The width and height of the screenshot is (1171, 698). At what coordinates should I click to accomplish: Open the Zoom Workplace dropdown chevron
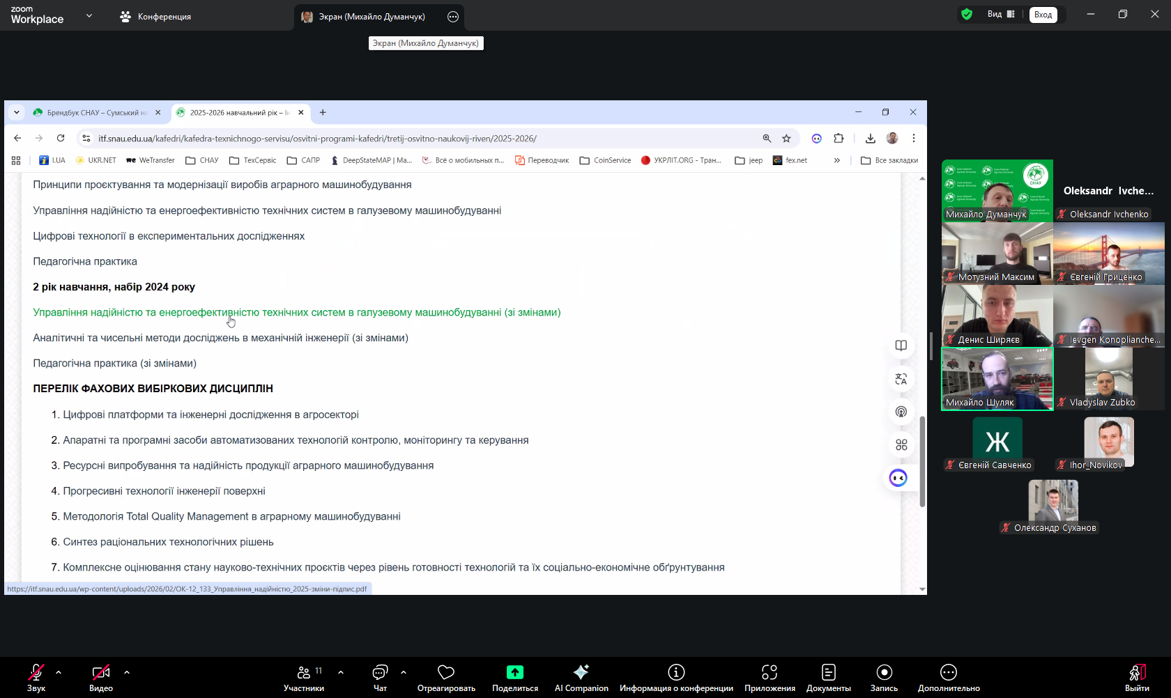(89, 15)
